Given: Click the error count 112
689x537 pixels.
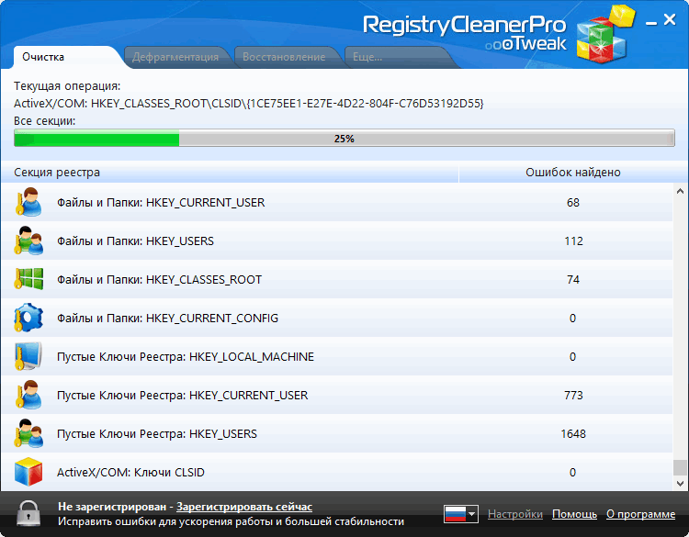Looking at the screenshot, I should tap(573, 241).
